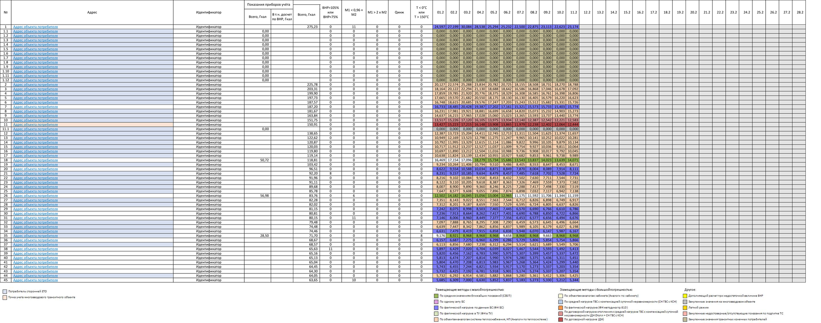Viewport: 821px width, 323px height.
Task: Click the 'Летний режим' legend color box
Action: 685,308
